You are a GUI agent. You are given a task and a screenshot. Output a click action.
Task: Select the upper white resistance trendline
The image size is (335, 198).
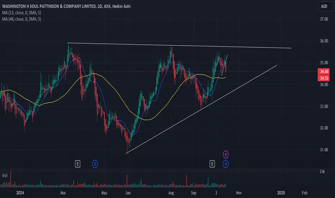179,46
